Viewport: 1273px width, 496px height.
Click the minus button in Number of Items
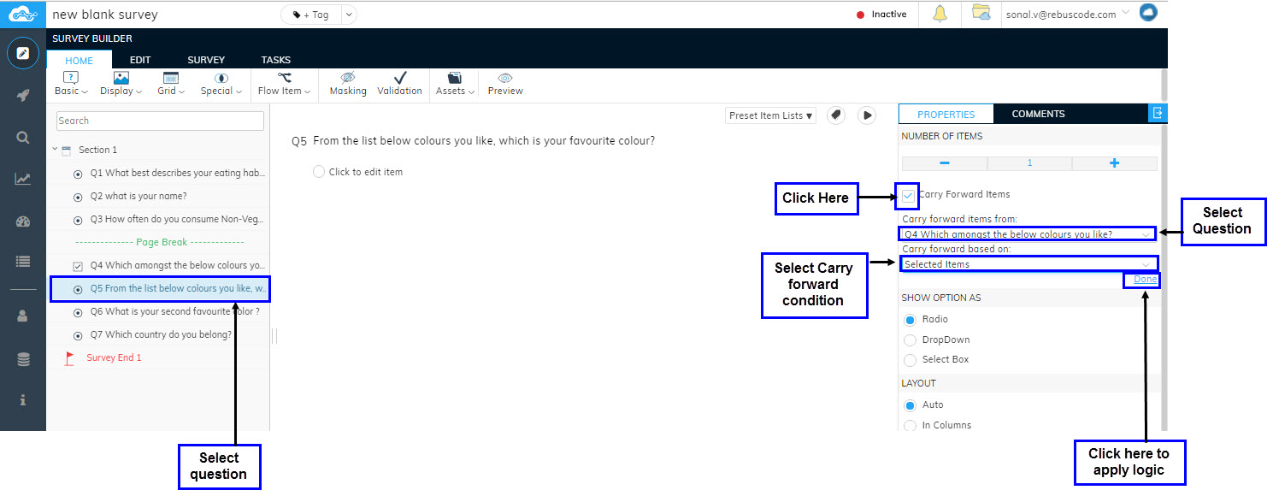(944, 163)
